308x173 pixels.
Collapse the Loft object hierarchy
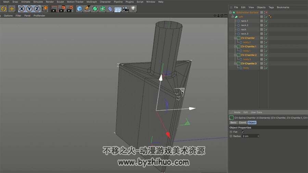(233, 17)
